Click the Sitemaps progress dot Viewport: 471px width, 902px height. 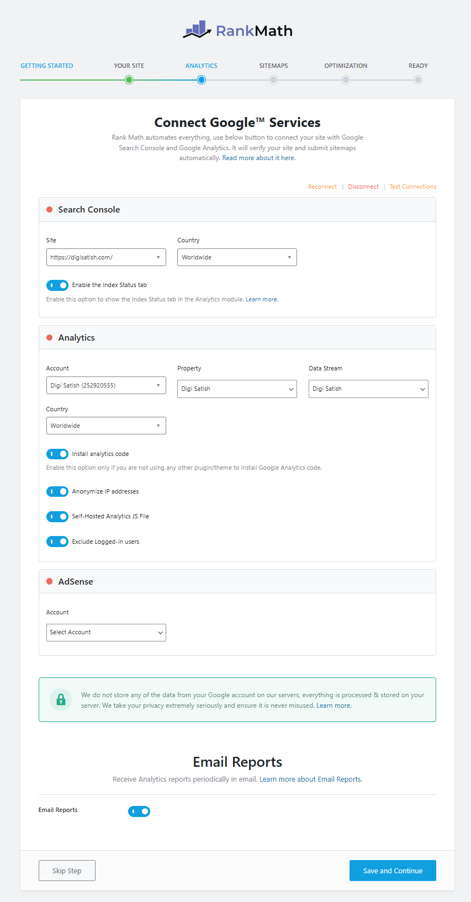click(273, 80)
